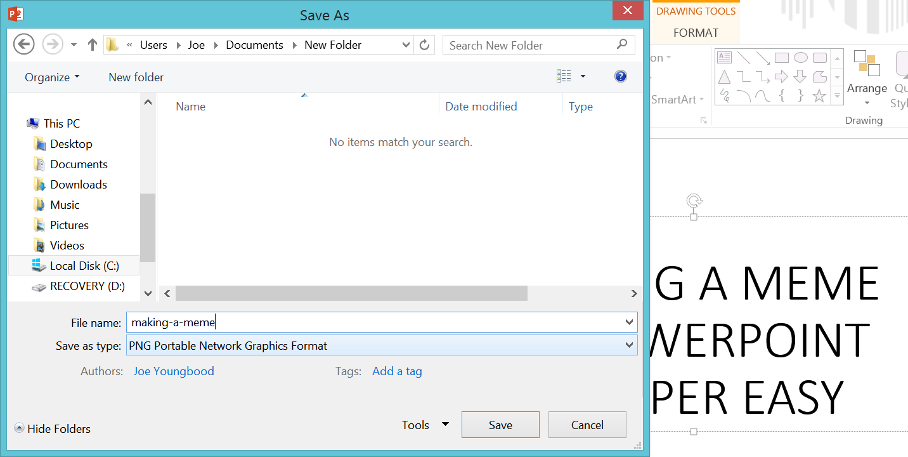
Task: Click the change view icon
Action: (x=564, y=76)
